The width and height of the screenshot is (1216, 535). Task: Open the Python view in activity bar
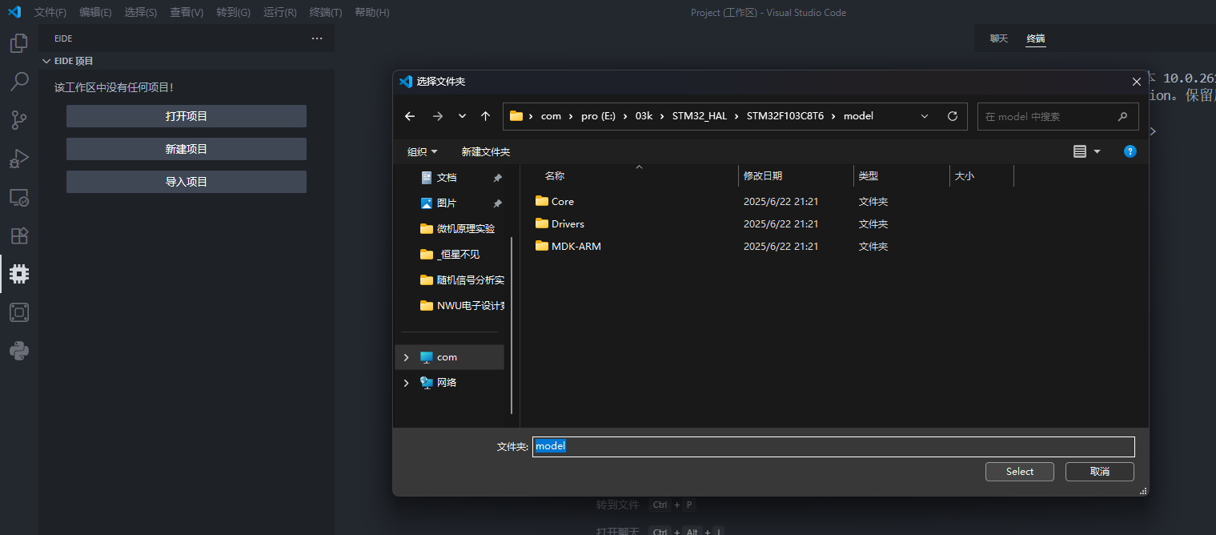pyautogui.click(x=19, y=351)
